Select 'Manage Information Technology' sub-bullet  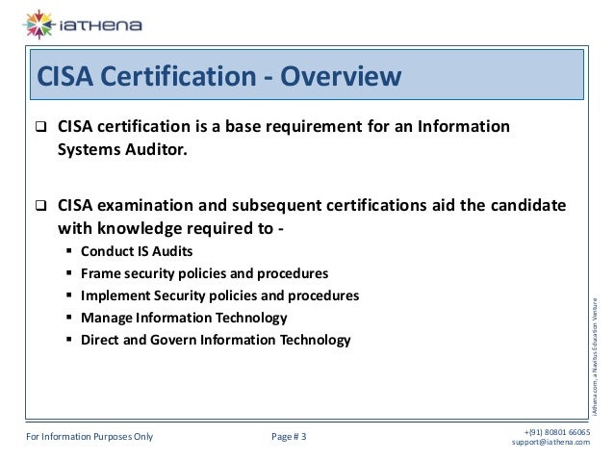(x=184, y=318)
